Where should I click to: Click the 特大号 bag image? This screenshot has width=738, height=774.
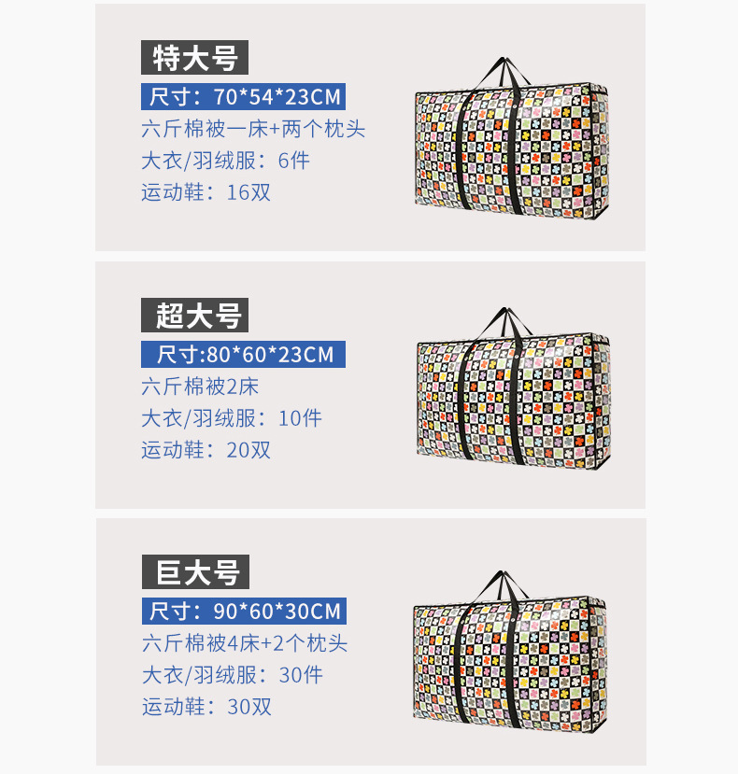[x=511, y=138]
